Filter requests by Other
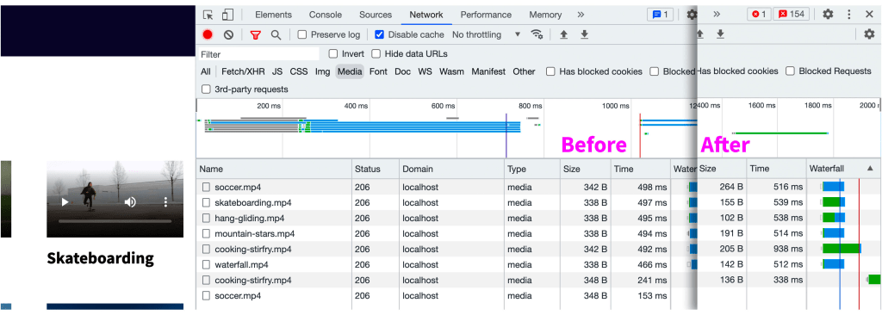The image size is (882, 315). point(524,71)
